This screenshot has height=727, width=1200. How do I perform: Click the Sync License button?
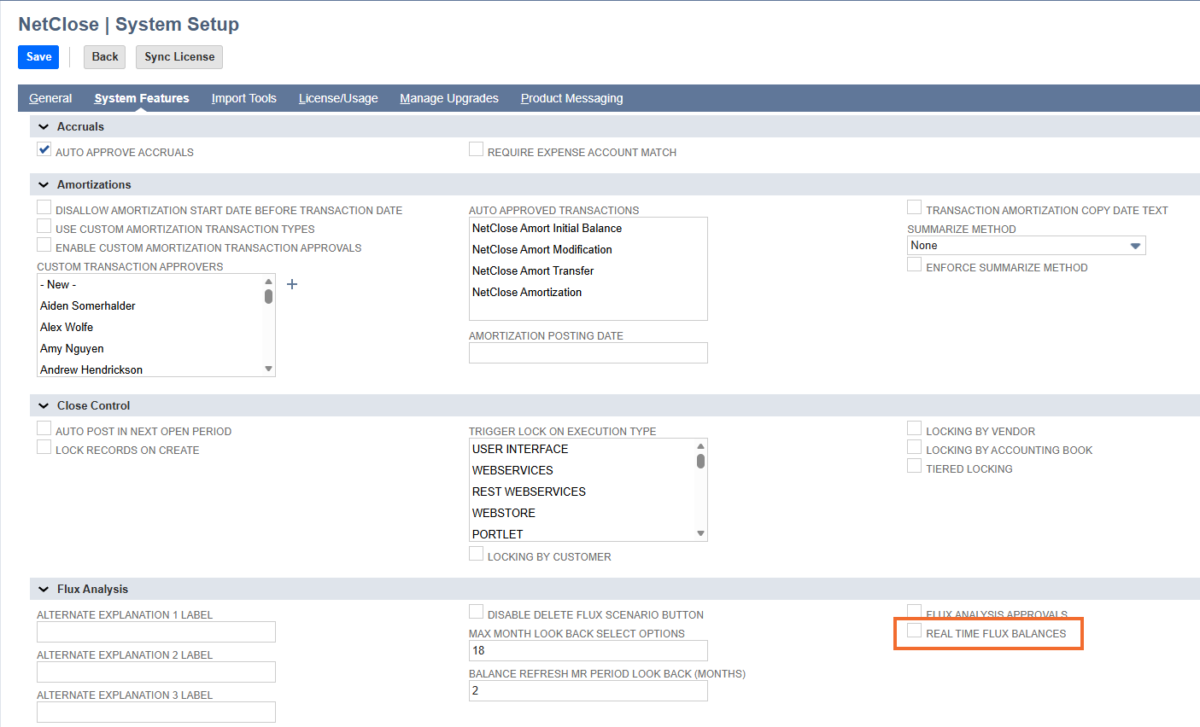179,57
